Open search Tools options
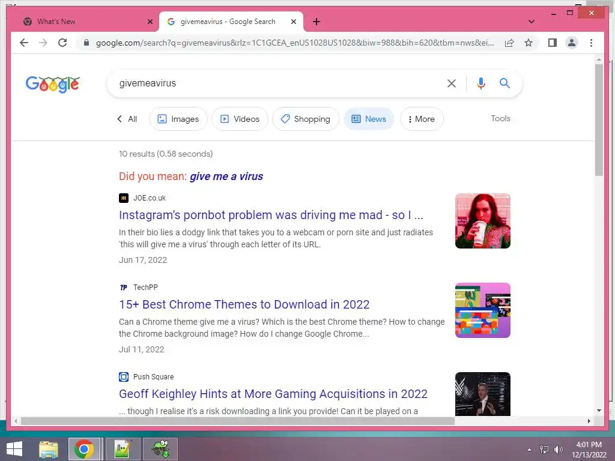Viewport: 615px width, 461px height. (x=500, y=118)
